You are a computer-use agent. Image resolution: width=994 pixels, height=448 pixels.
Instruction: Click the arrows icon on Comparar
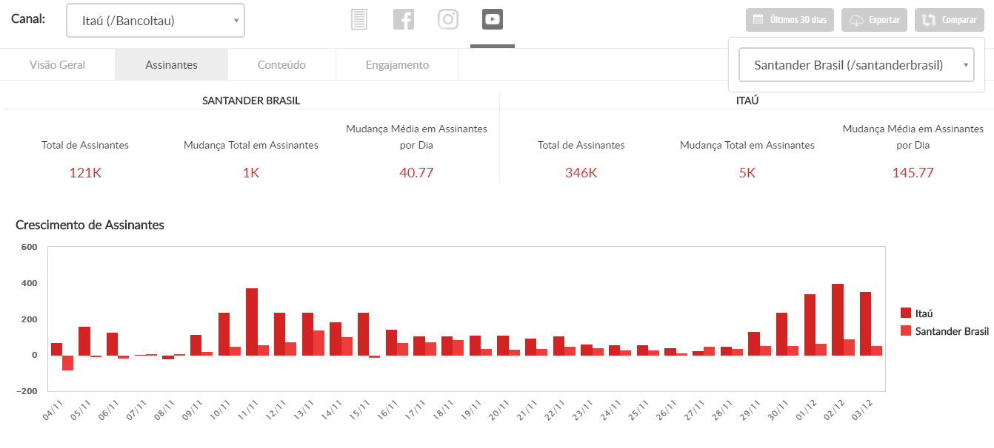(929, 20)
